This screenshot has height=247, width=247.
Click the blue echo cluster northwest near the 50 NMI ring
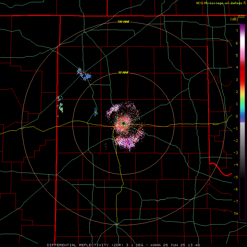(84, 74)
